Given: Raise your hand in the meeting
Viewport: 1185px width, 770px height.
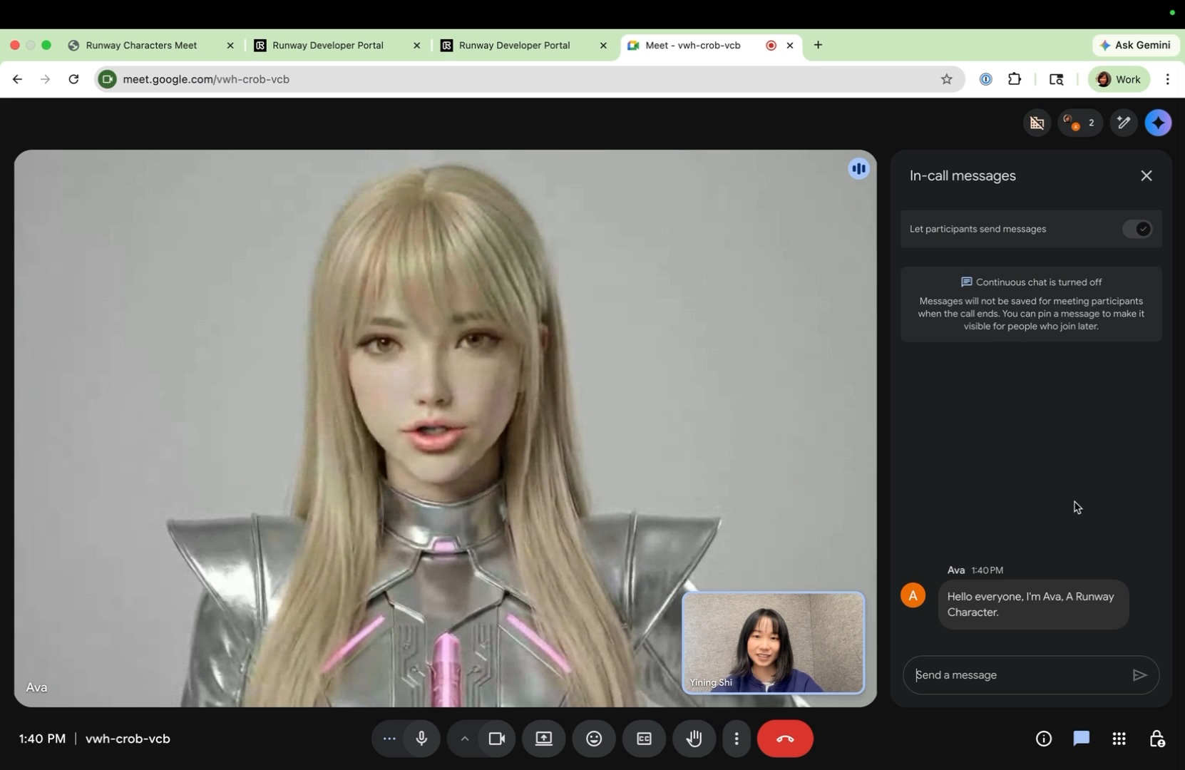Looking at the screenshot, I should coord(693,739).
